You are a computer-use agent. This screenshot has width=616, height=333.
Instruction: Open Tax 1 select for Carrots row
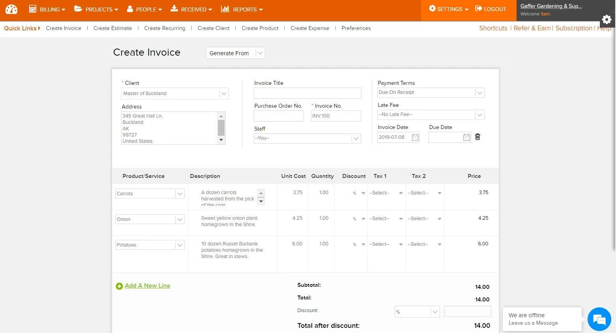[x=386, y=193]
